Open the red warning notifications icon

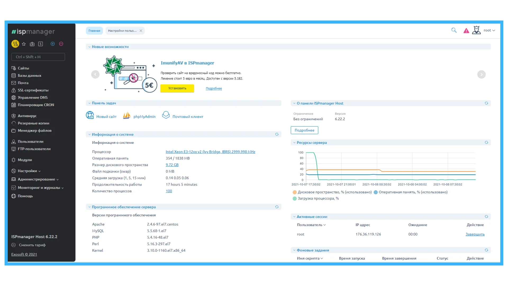click(x=466, y=31)
